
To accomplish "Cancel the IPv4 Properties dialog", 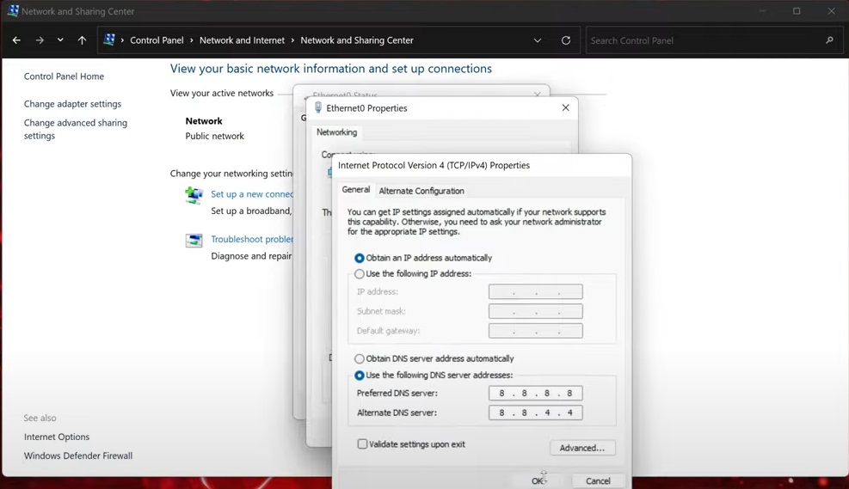I will click(598, 481).
